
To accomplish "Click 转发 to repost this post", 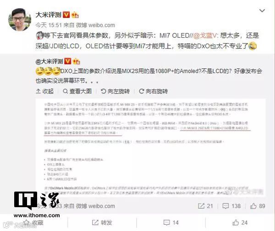I will (102, 223).
